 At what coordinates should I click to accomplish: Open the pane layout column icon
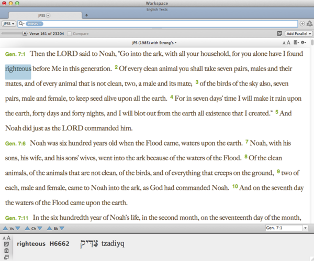296,42
